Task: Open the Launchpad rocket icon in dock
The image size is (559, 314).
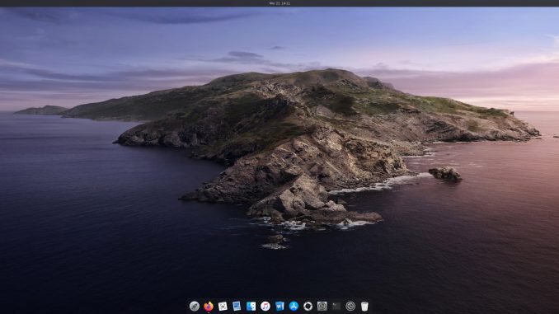Action: coord(195,306)
